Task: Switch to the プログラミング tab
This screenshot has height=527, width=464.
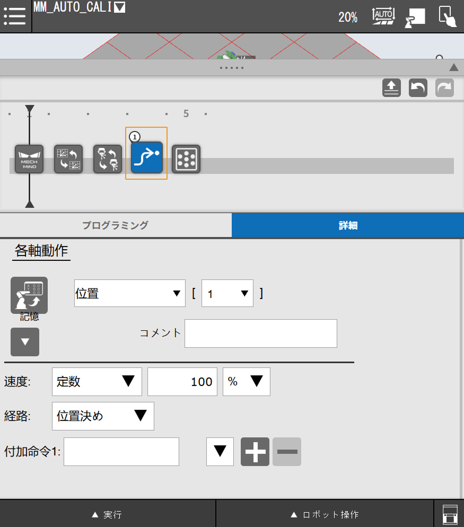Action: (116, 225)
